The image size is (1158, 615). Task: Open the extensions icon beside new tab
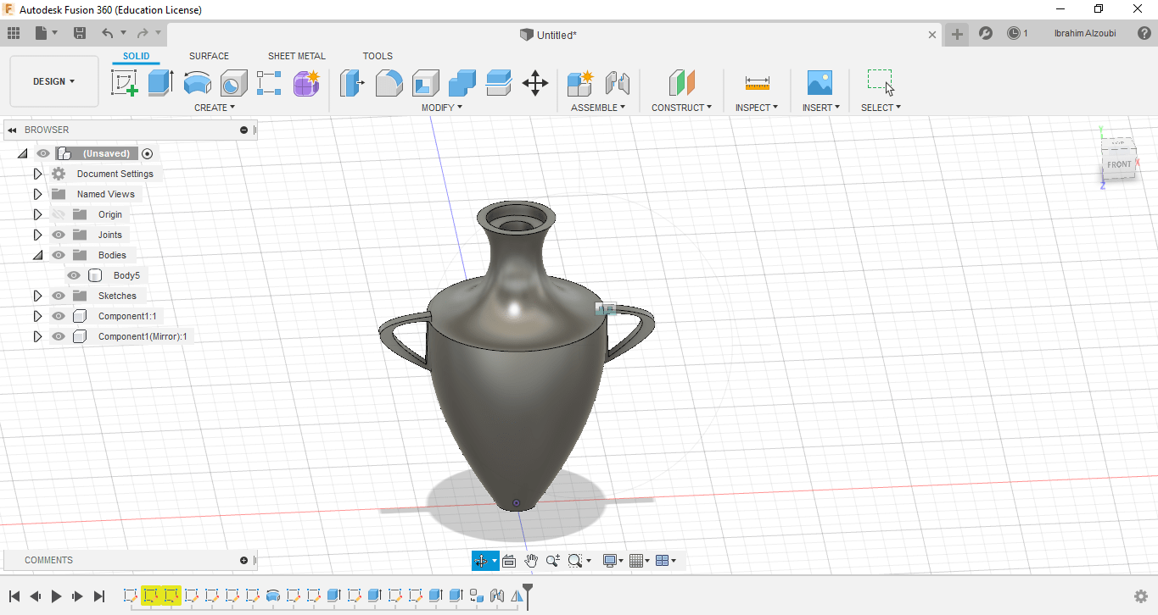[x=986, y=33]
